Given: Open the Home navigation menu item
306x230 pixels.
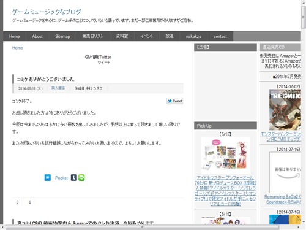Looking at the screenshot, I should click(14, 36).
